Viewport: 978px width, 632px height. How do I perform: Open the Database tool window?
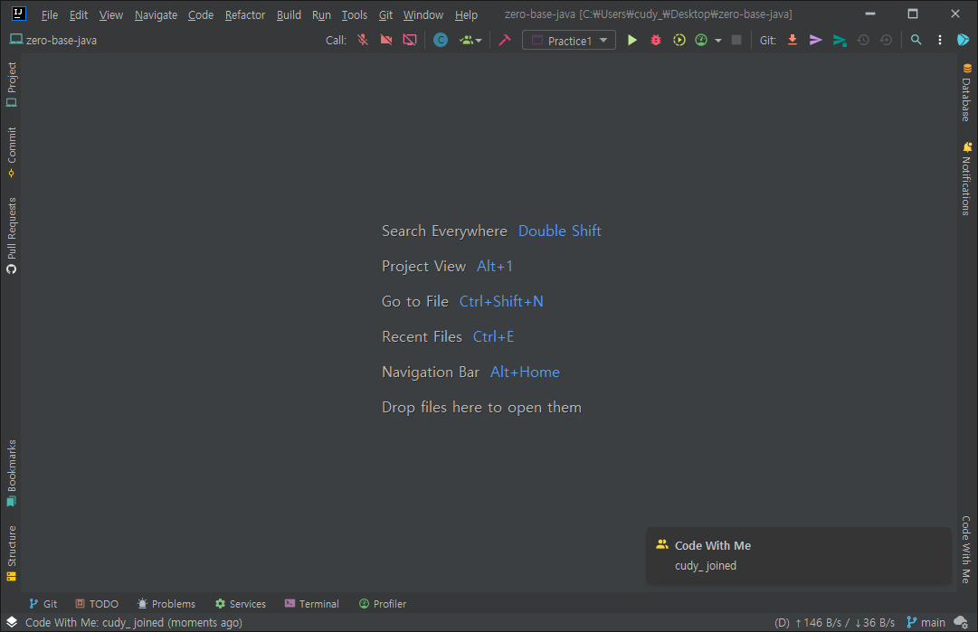(966, 92)
